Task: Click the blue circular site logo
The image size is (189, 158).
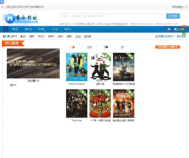Action: 10,19
